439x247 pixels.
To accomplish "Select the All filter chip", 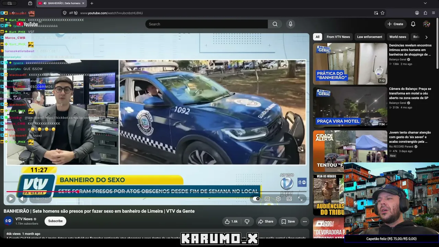I will (318, 37).
